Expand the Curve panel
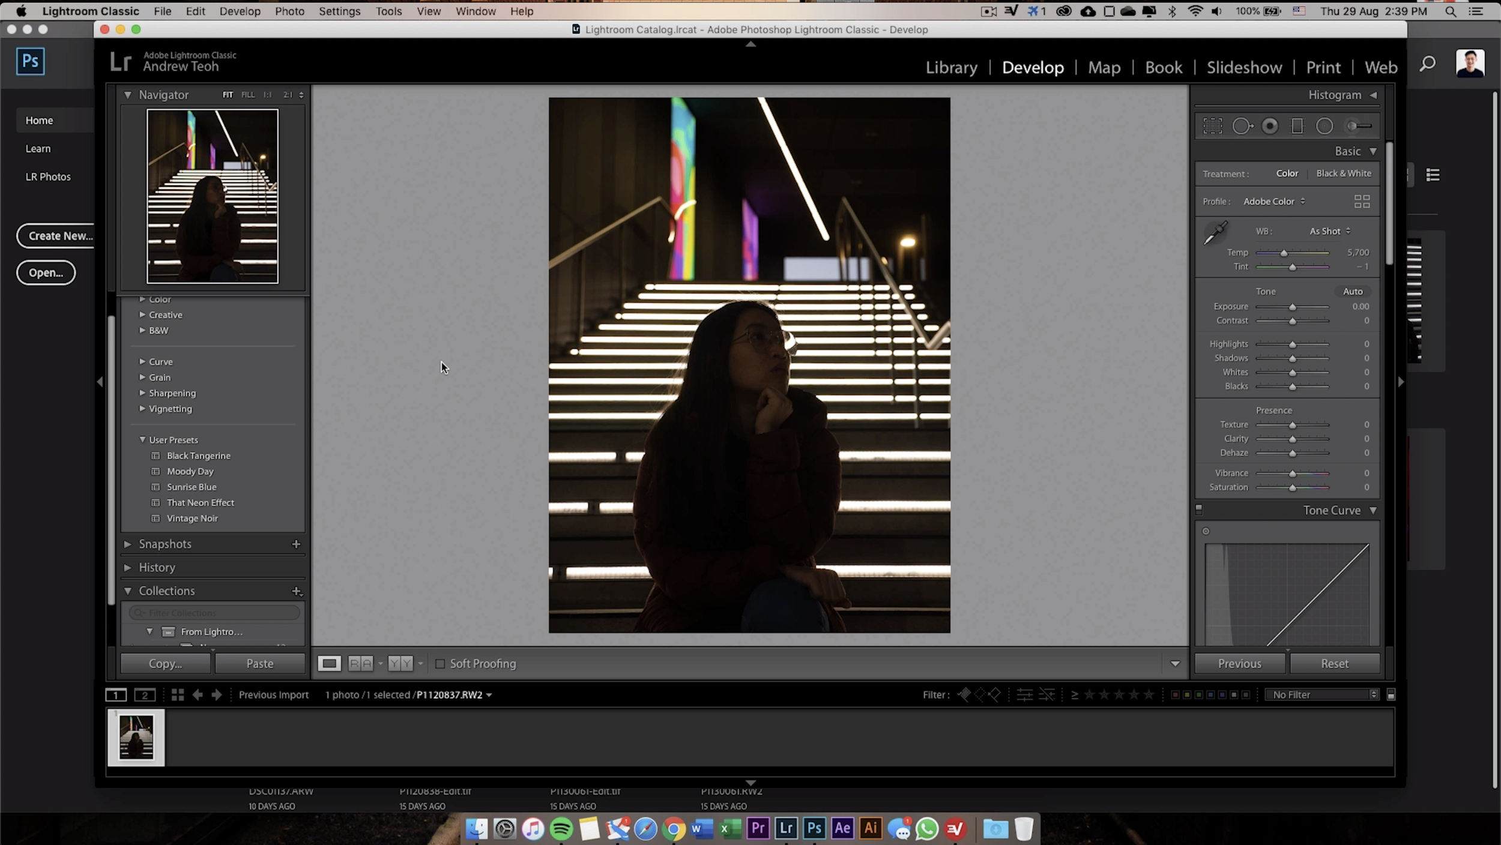The image size is (1501, 845). coord(161,361)
